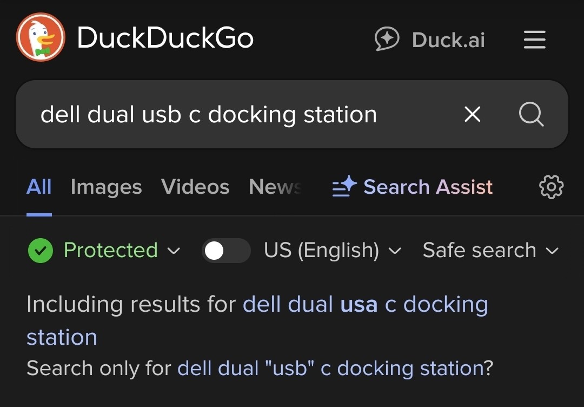Open search settings via the gear icon
584x407 pixels.
click(550, 187)
